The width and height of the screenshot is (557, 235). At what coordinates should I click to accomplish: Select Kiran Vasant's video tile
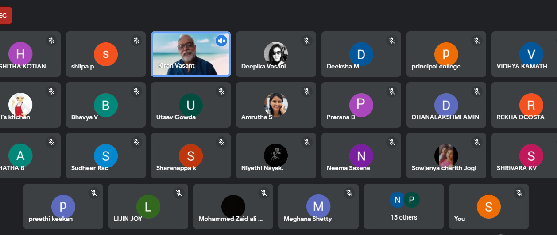coord(190,54)
